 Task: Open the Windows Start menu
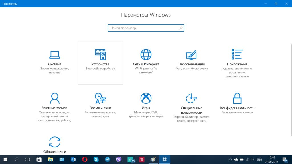[5, 159]
